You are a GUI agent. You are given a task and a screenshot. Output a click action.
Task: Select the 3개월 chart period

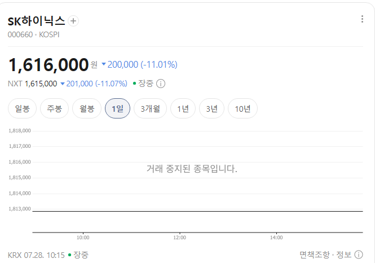150,108
